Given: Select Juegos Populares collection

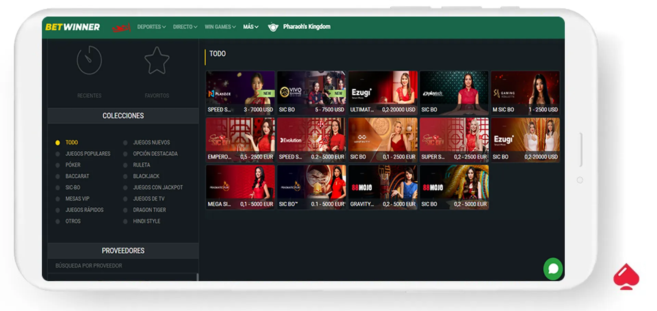Looking at the screenshot, I should 88,154.
